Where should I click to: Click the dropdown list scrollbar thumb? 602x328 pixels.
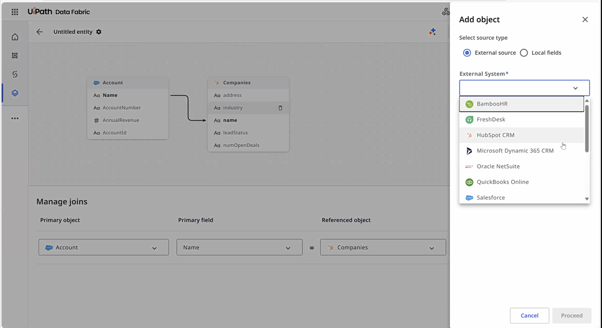(x=587, y=128)
